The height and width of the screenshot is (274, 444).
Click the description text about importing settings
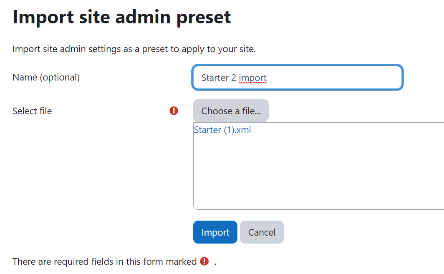tap(134, 49)
